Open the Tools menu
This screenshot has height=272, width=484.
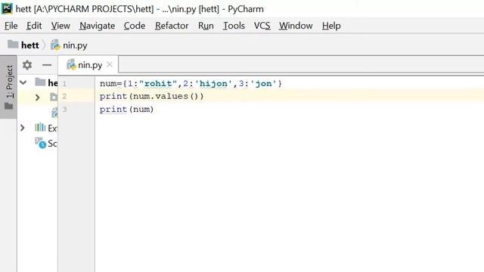coord(234,26)
